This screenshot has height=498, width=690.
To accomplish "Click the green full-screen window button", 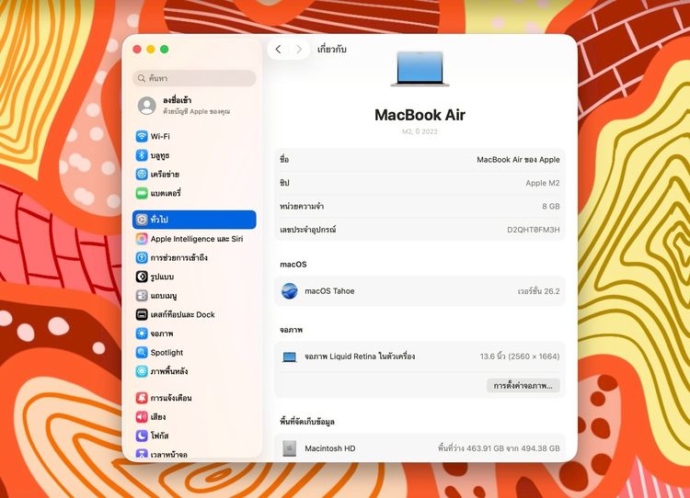I will 164,50.
